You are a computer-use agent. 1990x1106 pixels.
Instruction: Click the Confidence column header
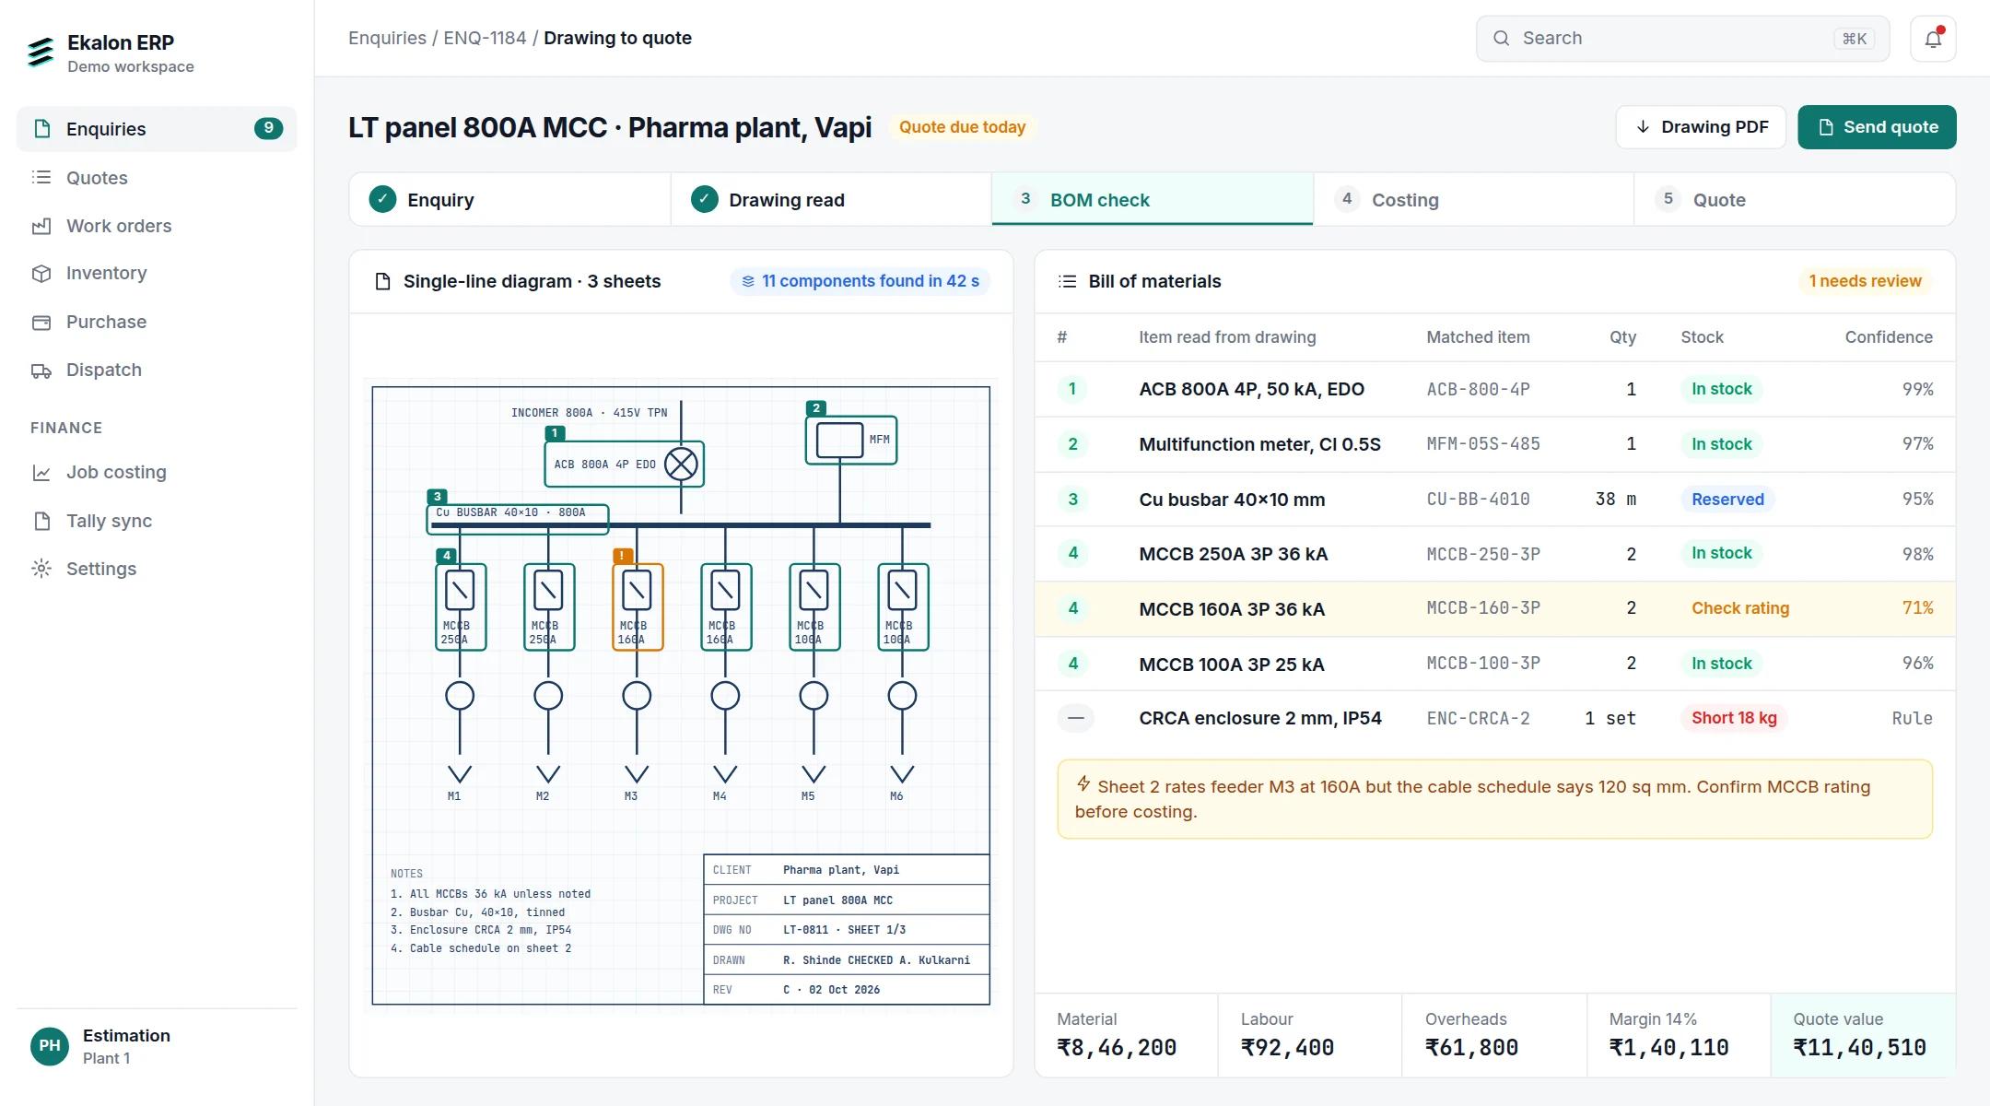[x=1888, y=337]
